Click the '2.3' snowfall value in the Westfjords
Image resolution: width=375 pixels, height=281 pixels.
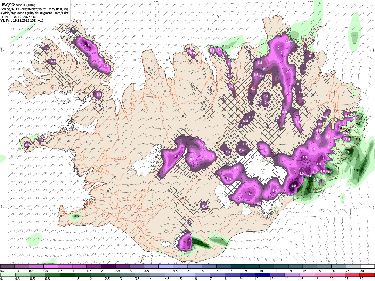point(87,45)
